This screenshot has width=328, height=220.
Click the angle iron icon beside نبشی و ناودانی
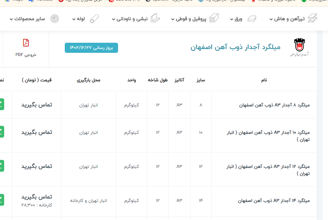coord(155,19)
